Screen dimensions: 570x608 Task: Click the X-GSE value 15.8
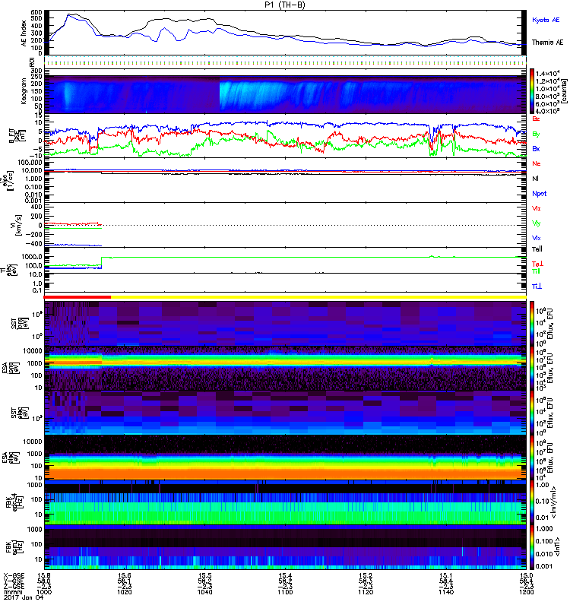point(44,575)
